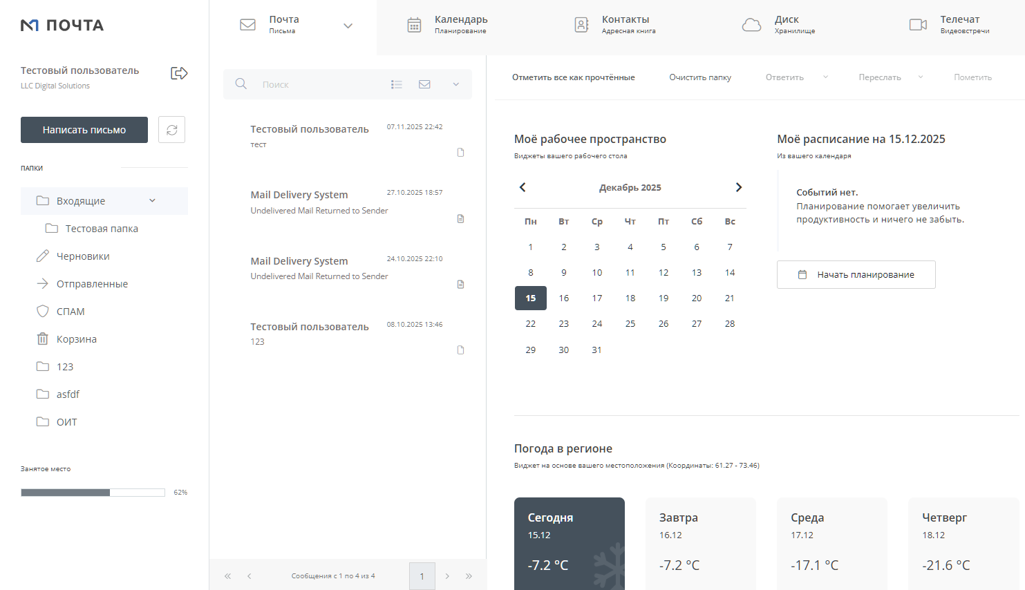Click the Написать письмо button
Screen dimensions: 1025x590
click(x=84, y=130)
